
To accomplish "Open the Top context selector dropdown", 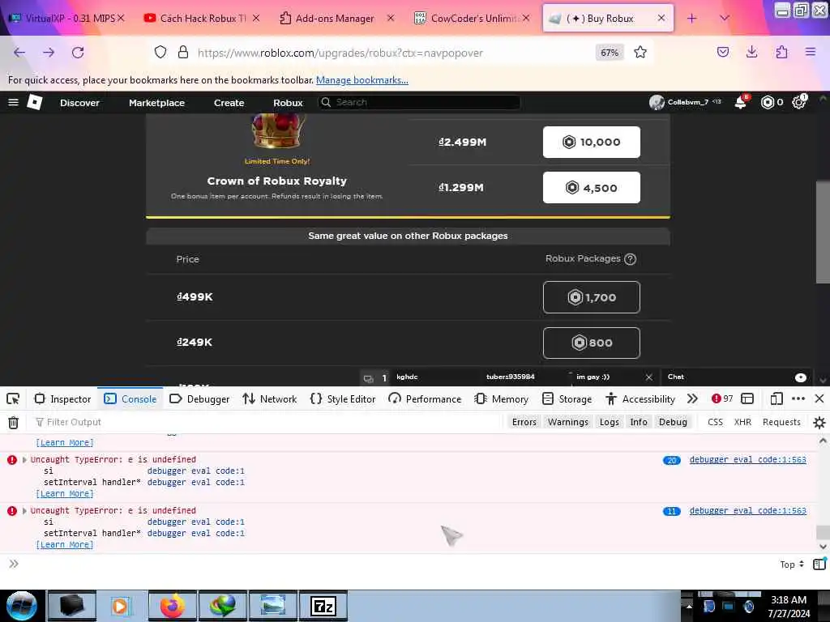I will point(792,564).
